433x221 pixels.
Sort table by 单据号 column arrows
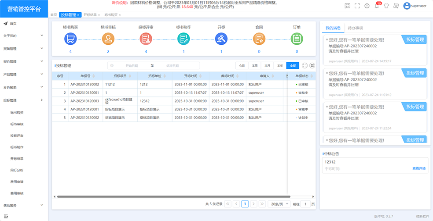pos(94,76)
